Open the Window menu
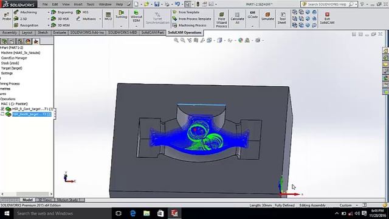 [105, 4]
